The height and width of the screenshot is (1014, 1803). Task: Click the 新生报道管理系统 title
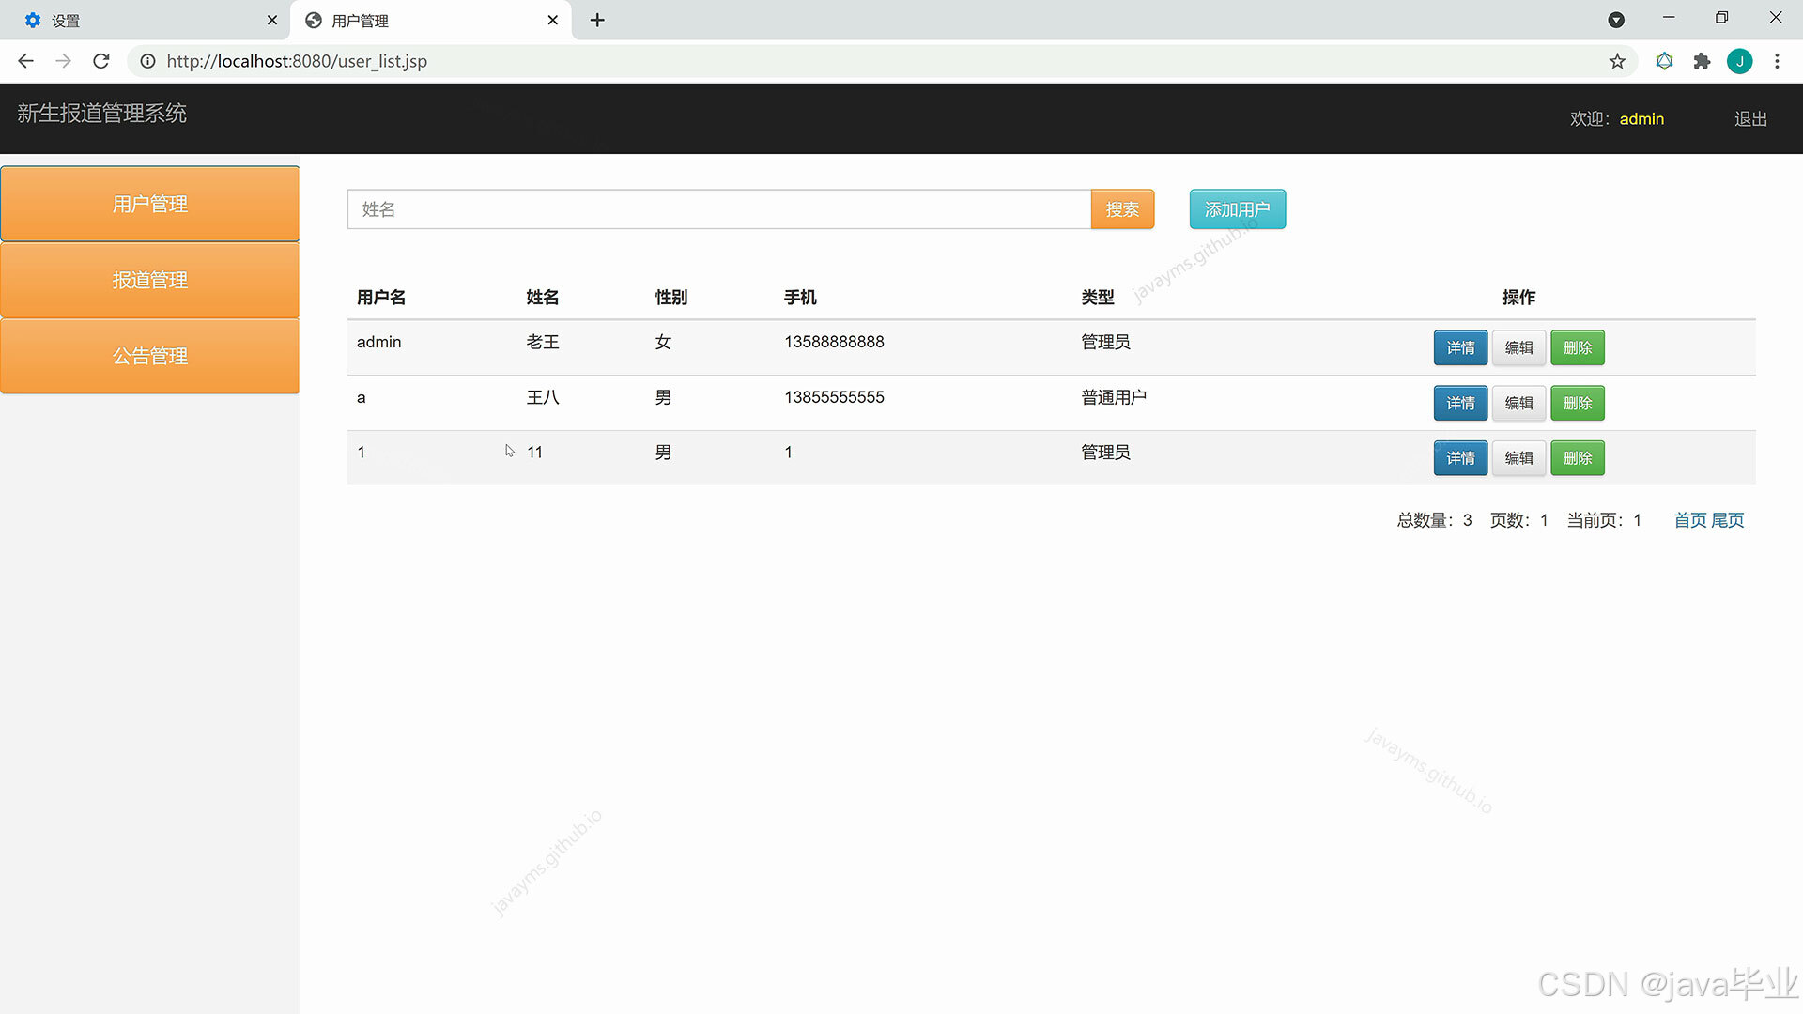[101, 114]
